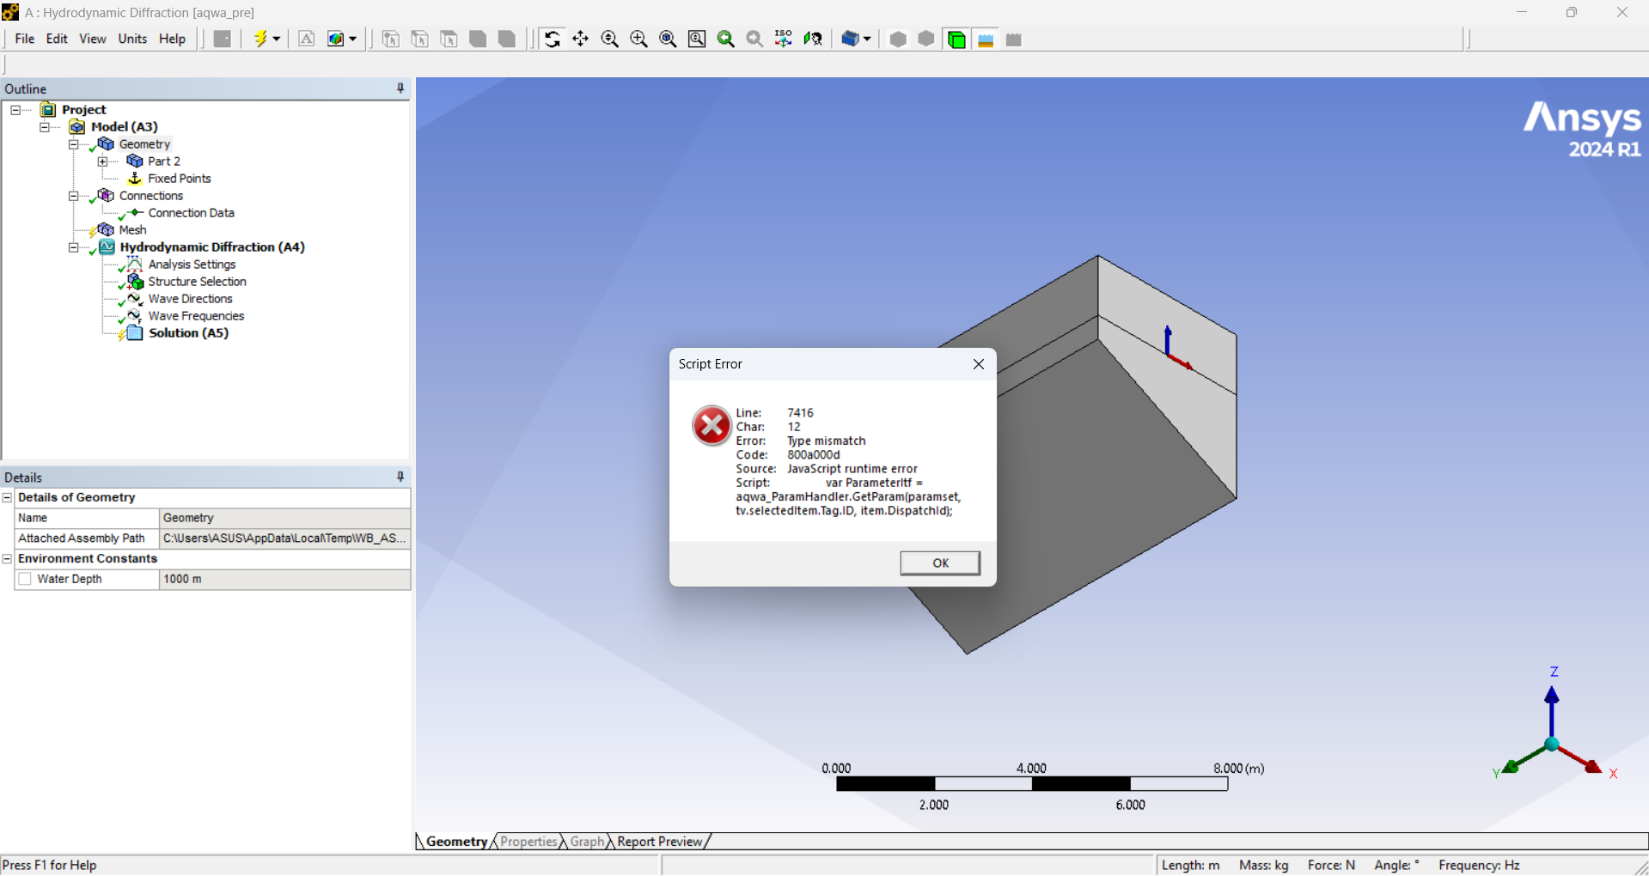Expand the Part 2 tree node

102,161
